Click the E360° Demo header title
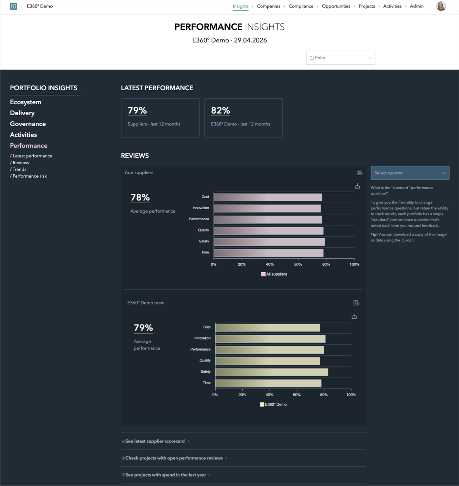The width and height of the screenshot is (459, 486). (x=40, y=6)
